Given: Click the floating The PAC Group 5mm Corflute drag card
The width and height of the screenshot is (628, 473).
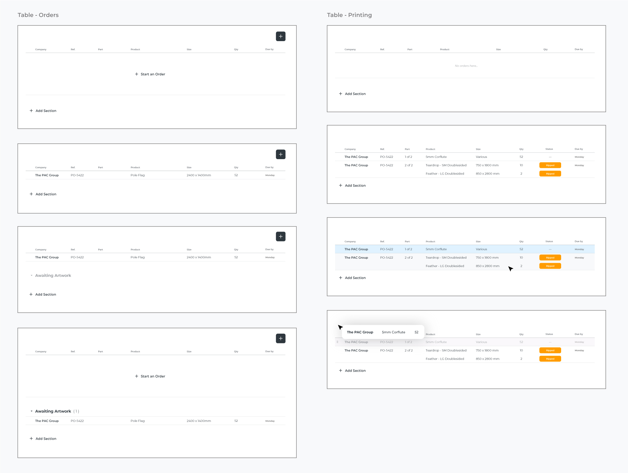Looking at the screenshot, I should [x=382, y=332].
